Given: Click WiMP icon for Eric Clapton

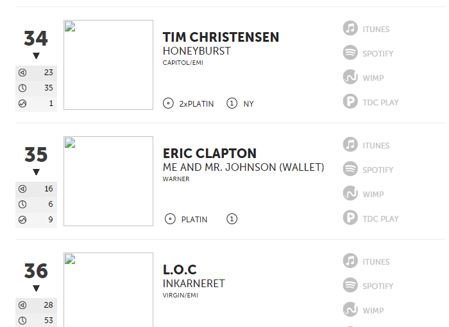Looking at the screenshot, I should pos(350,193).
